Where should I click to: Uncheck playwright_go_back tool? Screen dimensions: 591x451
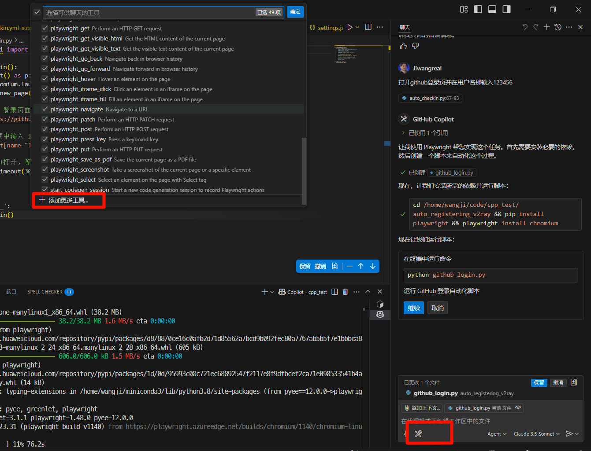[x=45, y=59]
